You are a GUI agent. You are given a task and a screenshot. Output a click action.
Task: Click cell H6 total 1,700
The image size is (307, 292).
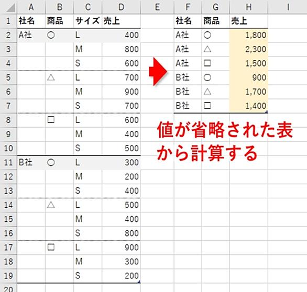249,92
